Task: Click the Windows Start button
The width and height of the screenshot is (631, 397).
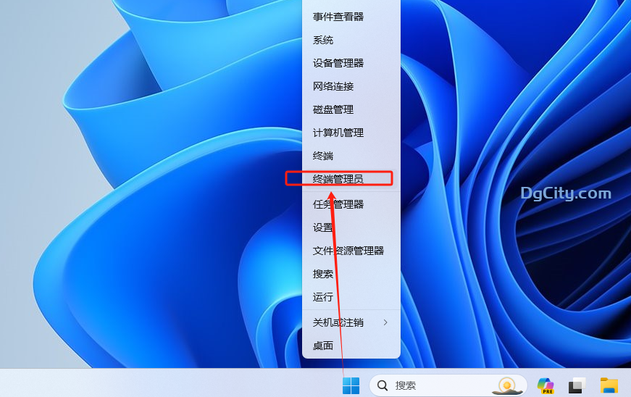Action: coord(351,385)
